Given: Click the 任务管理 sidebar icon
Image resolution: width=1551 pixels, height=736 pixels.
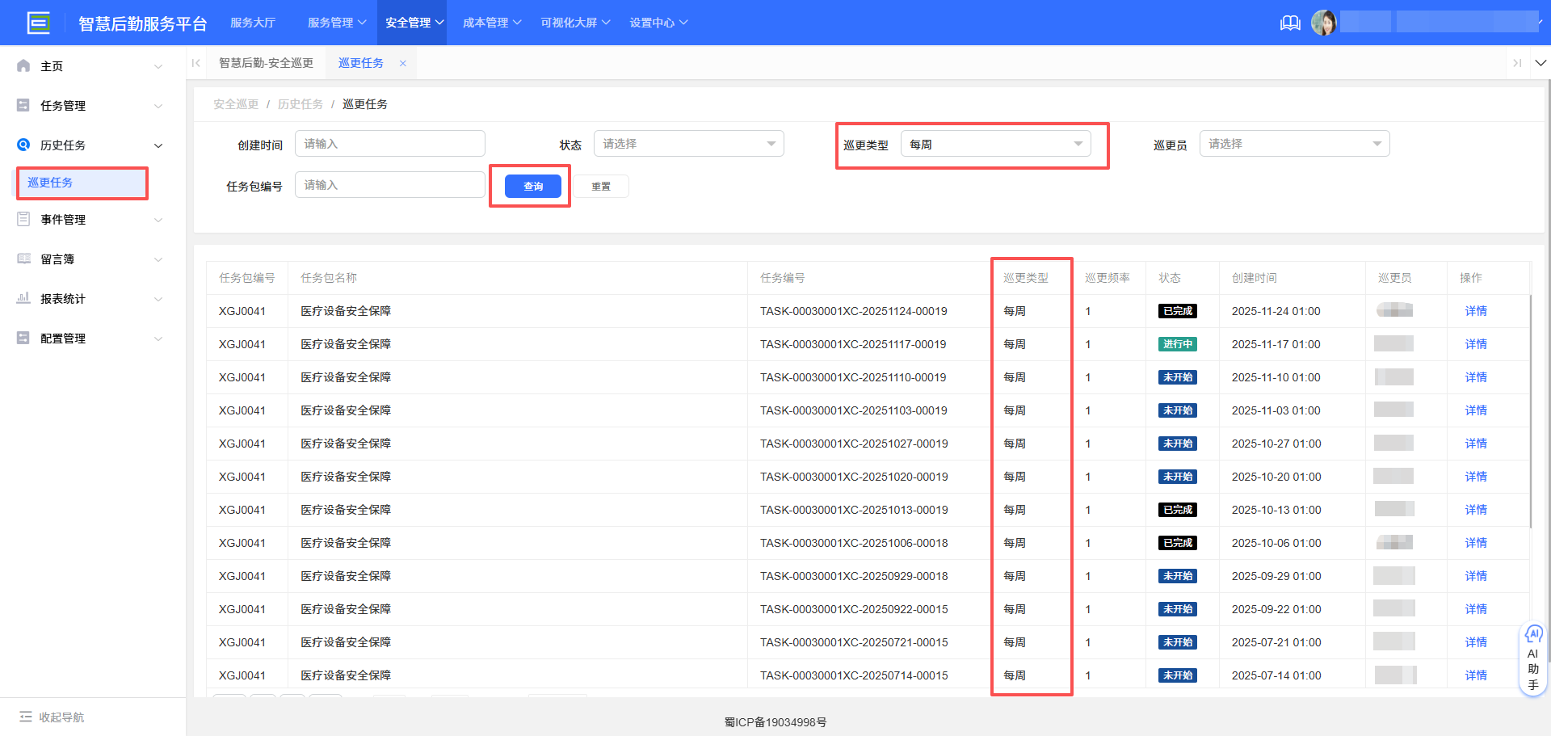Looking at the screenshot, I should click(x=23, y=105).
